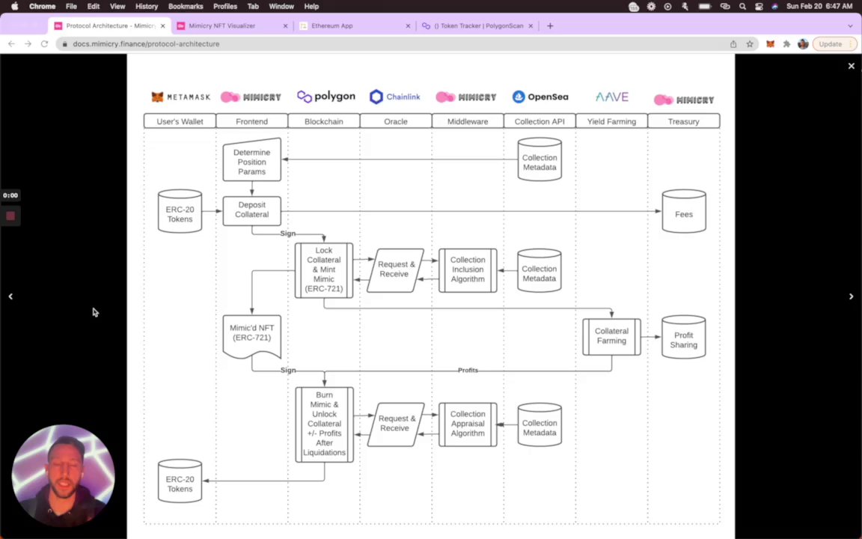Screen dimensions: 862x539
Task: Open the Tab menu
Action: [253, 7]
